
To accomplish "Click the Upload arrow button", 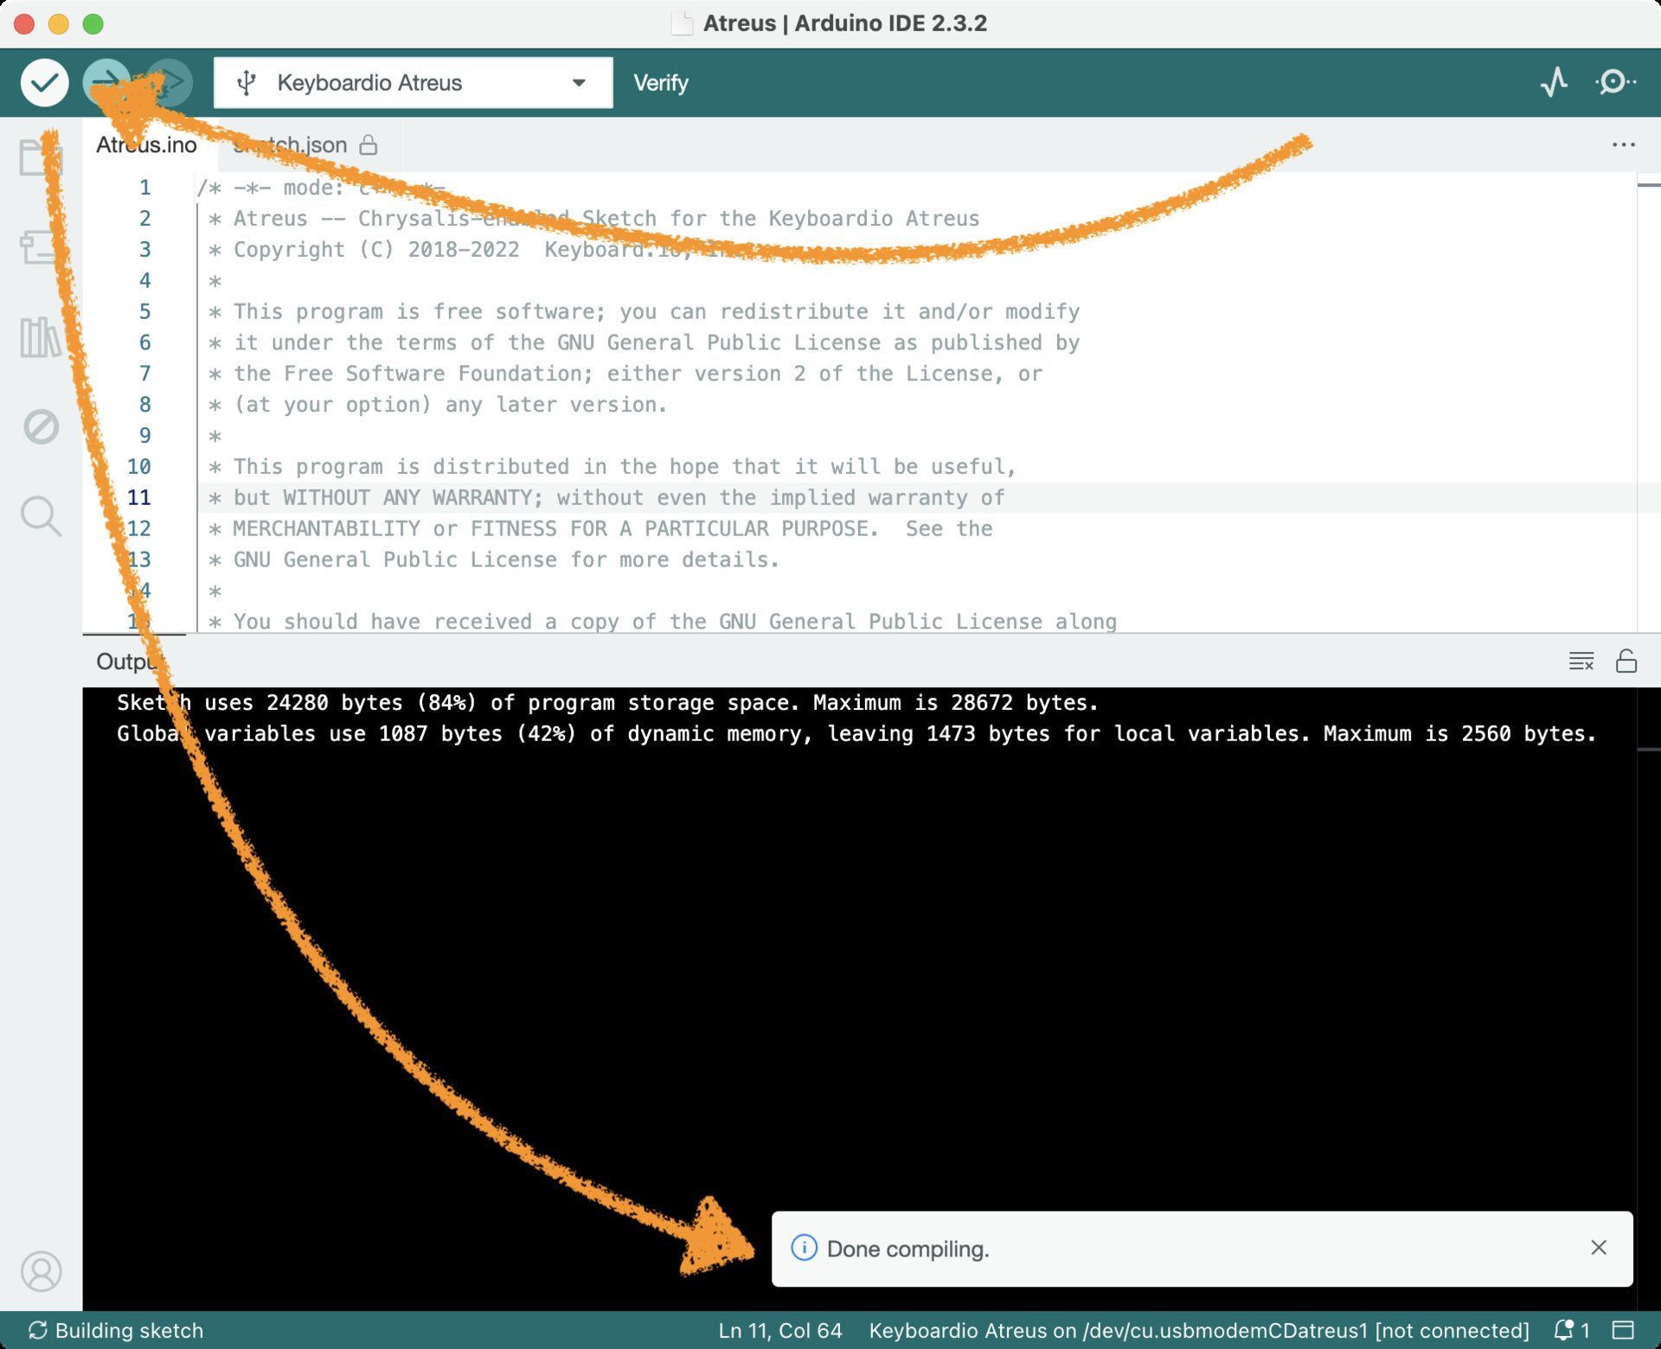I will (106, 83).
